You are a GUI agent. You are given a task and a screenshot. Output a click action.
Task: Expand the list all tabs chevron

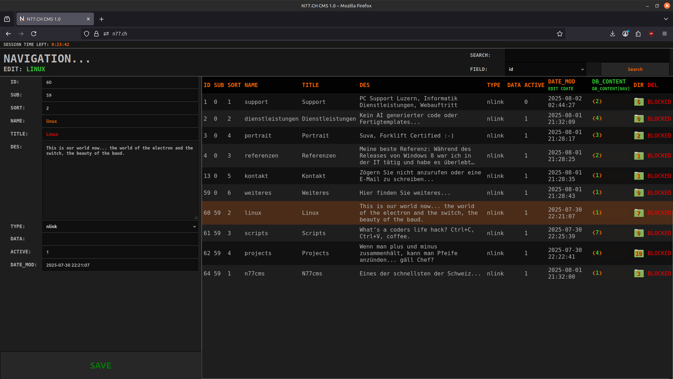[x=666, y=19]
